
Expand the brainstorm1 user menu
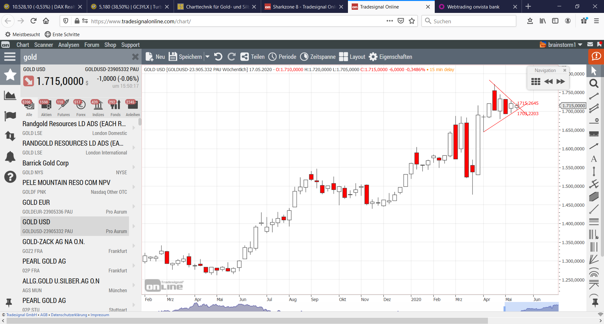coord(580,45)
